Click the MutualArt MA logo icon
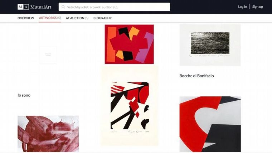 [23, 7]
